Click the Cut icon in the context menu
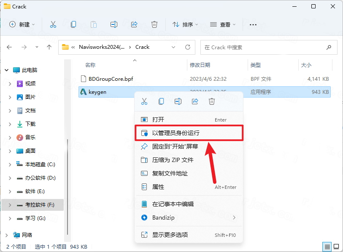343x252 pixels. click(x=144, y=101)
